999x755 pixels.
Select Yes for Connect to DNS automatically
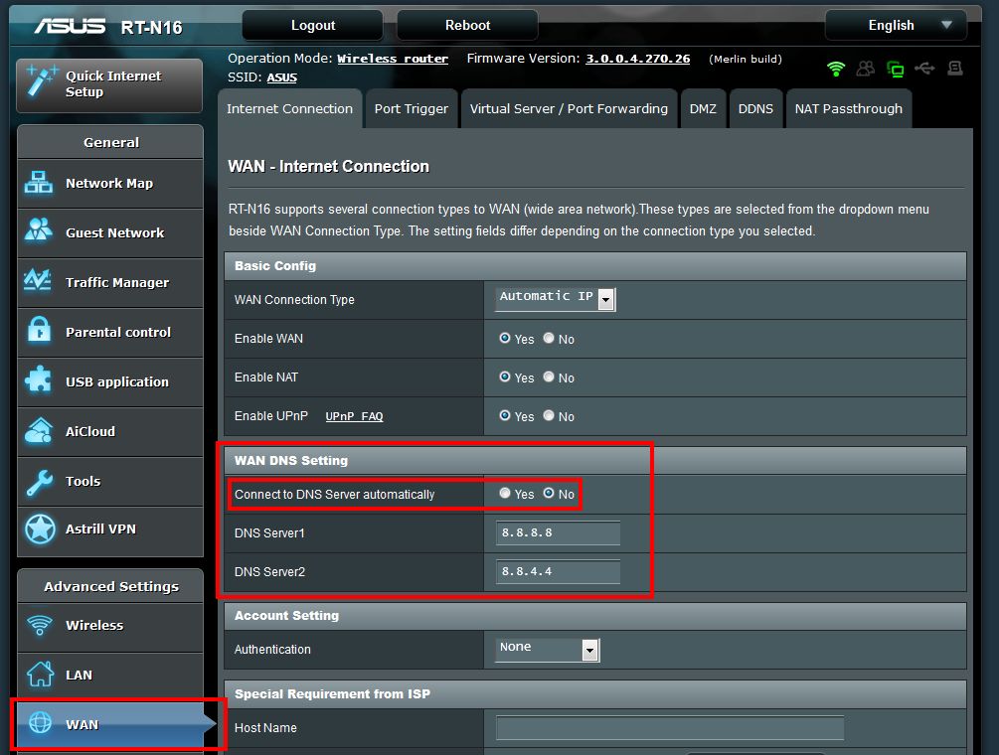(505, 494)
